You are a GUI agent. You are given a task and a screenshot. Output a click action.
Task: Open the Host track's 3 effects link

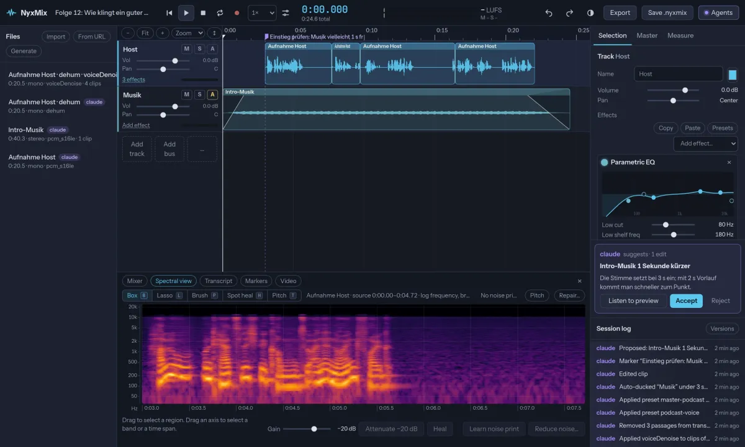(133, 79)
